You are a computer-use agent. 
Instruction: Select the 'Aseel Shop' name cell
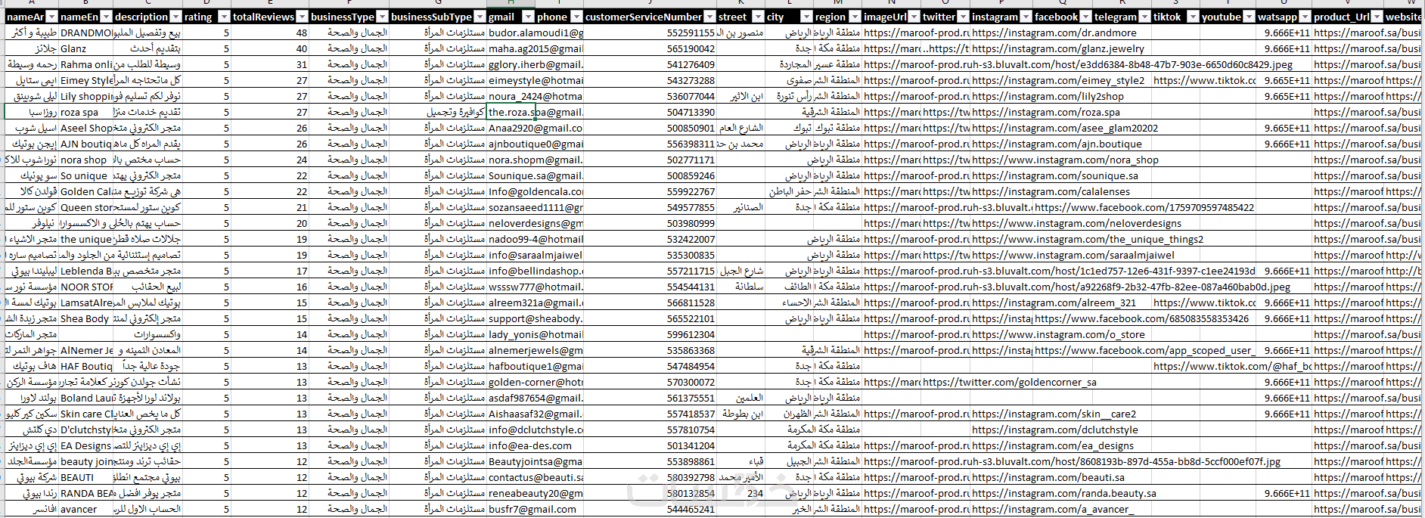coord(85,128)
